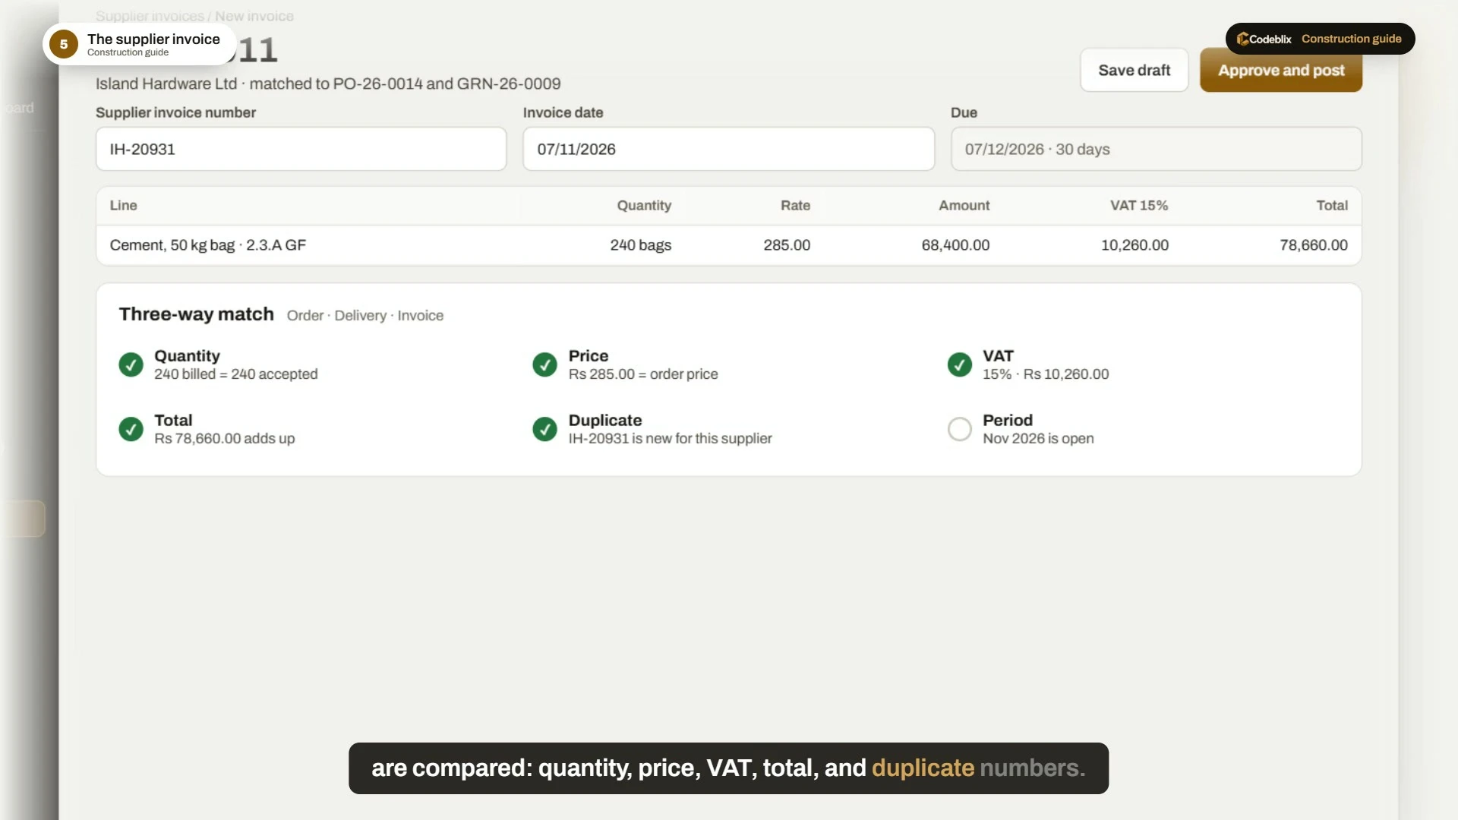The width and height of the screenshot is (1458, 820).
Task: Click the VAT match green check icon
Action: click(x=959, y=365)
